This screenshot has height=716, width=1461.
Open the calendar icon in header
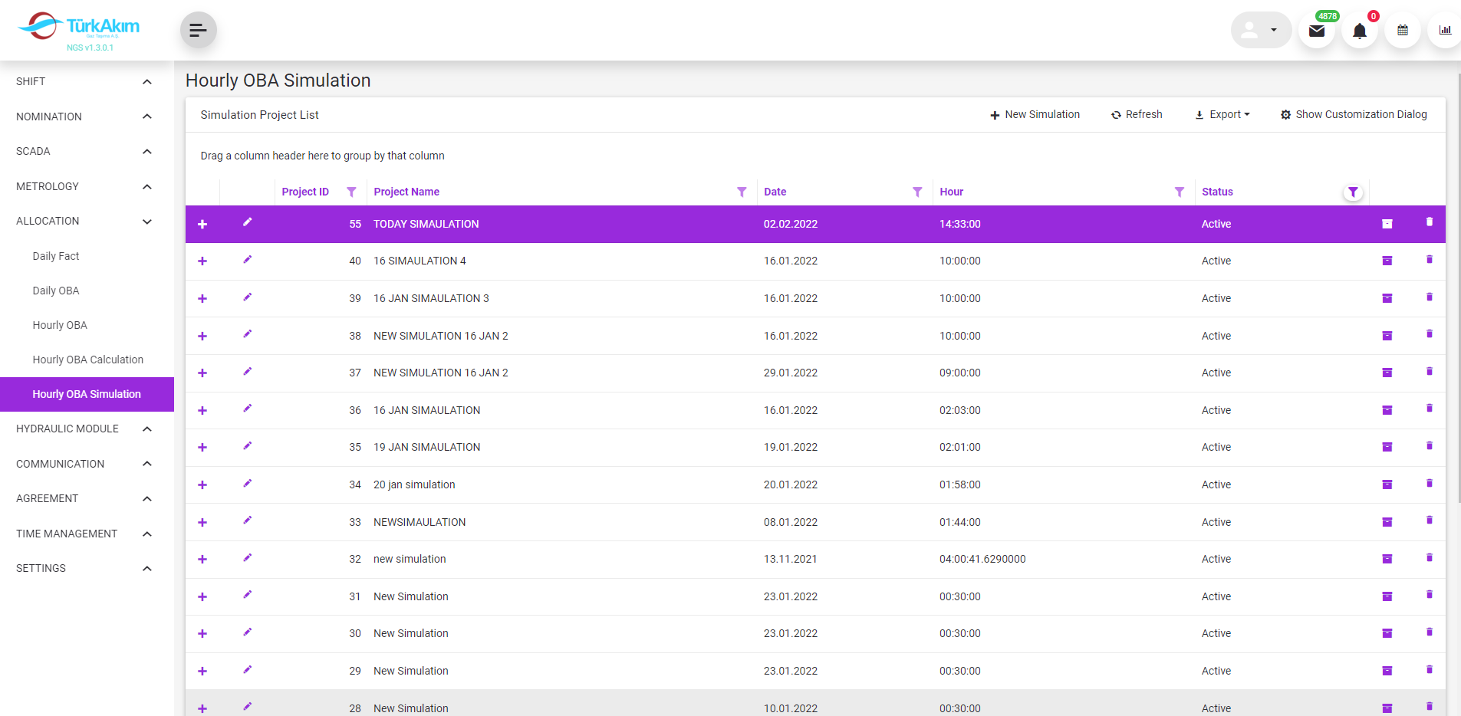coord(1402,31)
